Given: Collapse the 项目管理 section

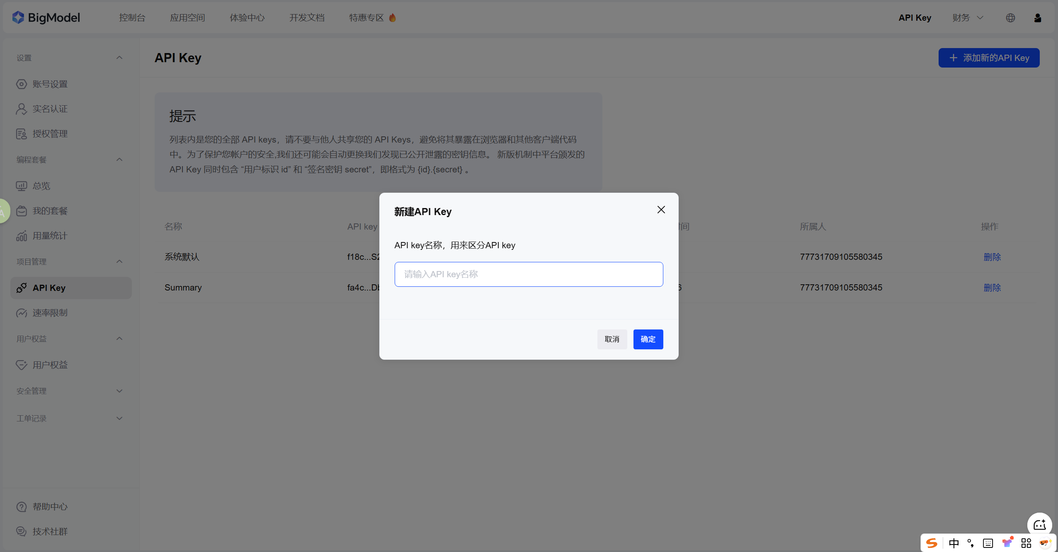Looking at the screenshot, I should coord(119,261).
